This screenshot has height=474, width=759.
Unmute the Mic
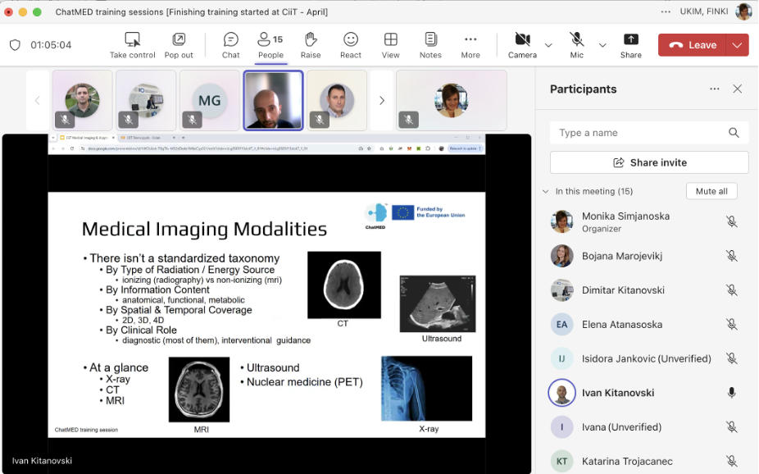click(577, 40)
